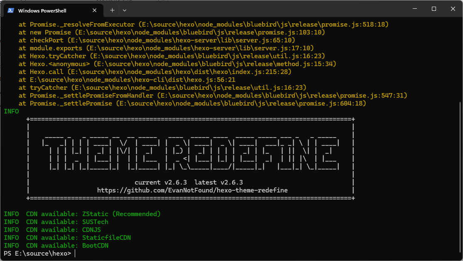Click the 'at Hexo.tryCatcher' stack line
The height and width of the screenshot is (261, 463).
point(171,56)
